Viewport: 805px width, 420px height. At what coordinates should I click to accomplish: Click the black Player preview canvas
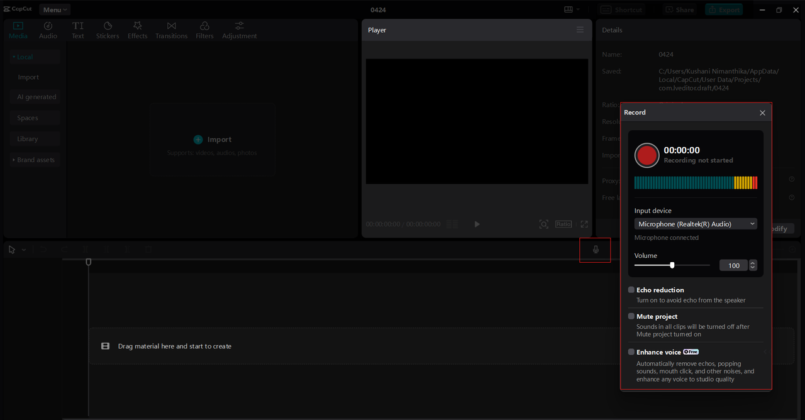click(x=477, y=121)
